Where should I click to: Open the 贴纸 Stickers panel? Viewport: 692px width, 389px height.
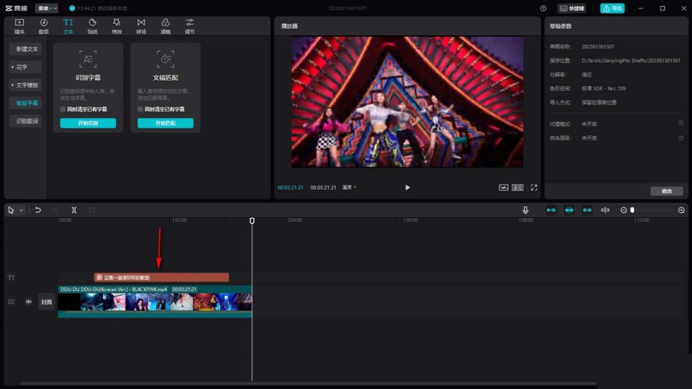point(92,25)
